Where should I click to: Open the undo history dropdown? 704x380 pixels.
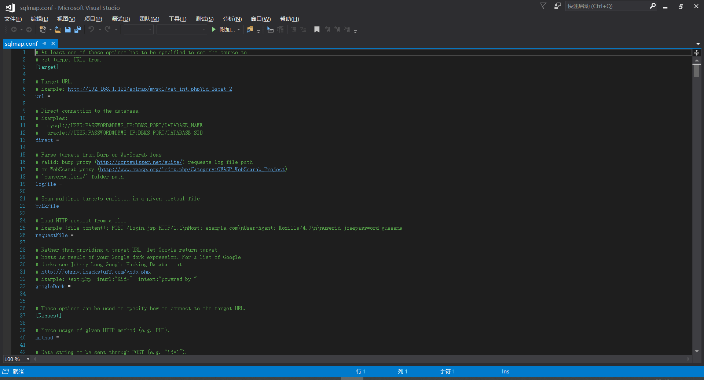[x=100, y=30]
